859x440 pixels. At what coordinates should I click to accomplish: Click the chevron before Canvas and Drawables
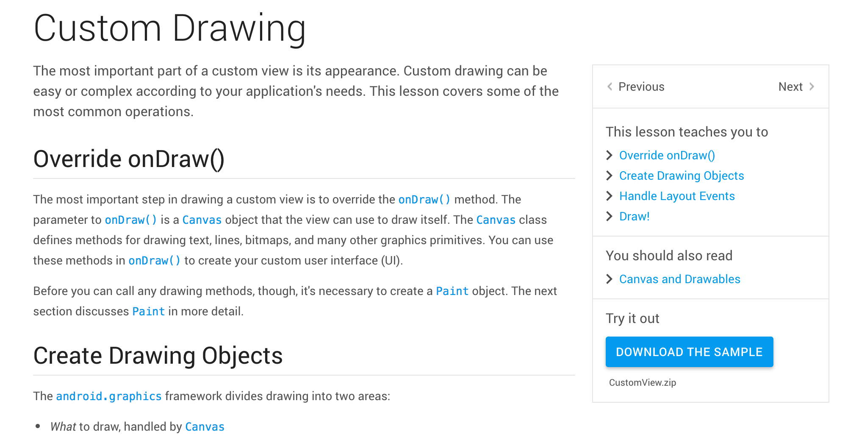pos(610,279)
